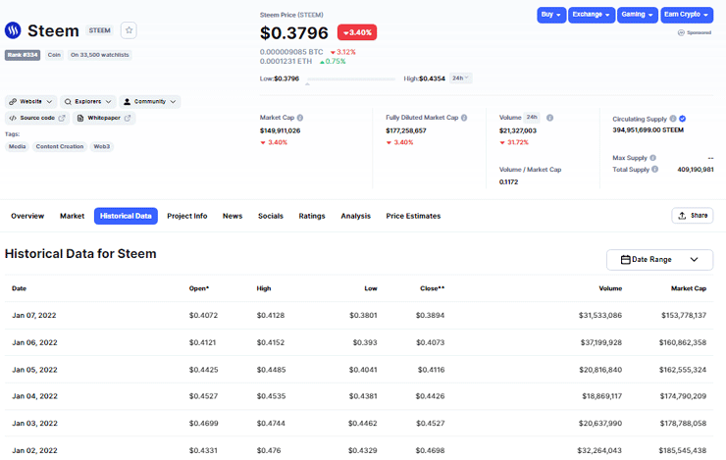Click the low/high price range bar

[x=351, y=79]
